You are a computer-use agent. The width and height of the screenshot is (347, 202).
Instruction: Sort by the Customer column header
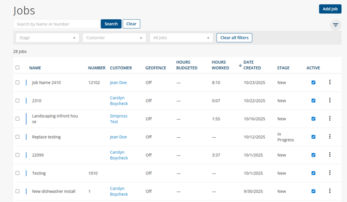point(121,68)
